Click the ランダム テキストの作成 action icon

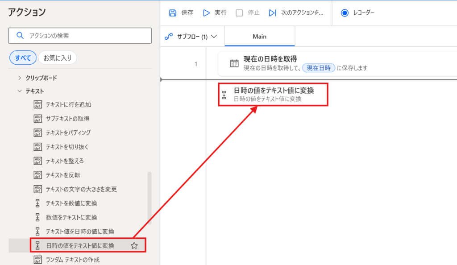[x=38, y=260]
